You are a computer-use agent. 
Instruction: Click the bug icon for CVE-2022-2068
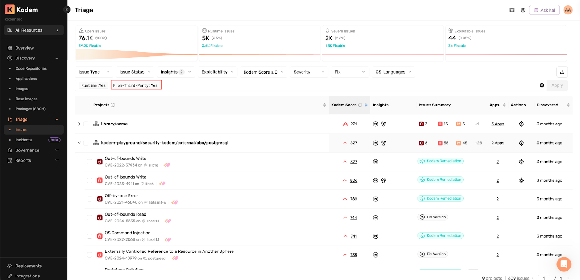(100, 236)
